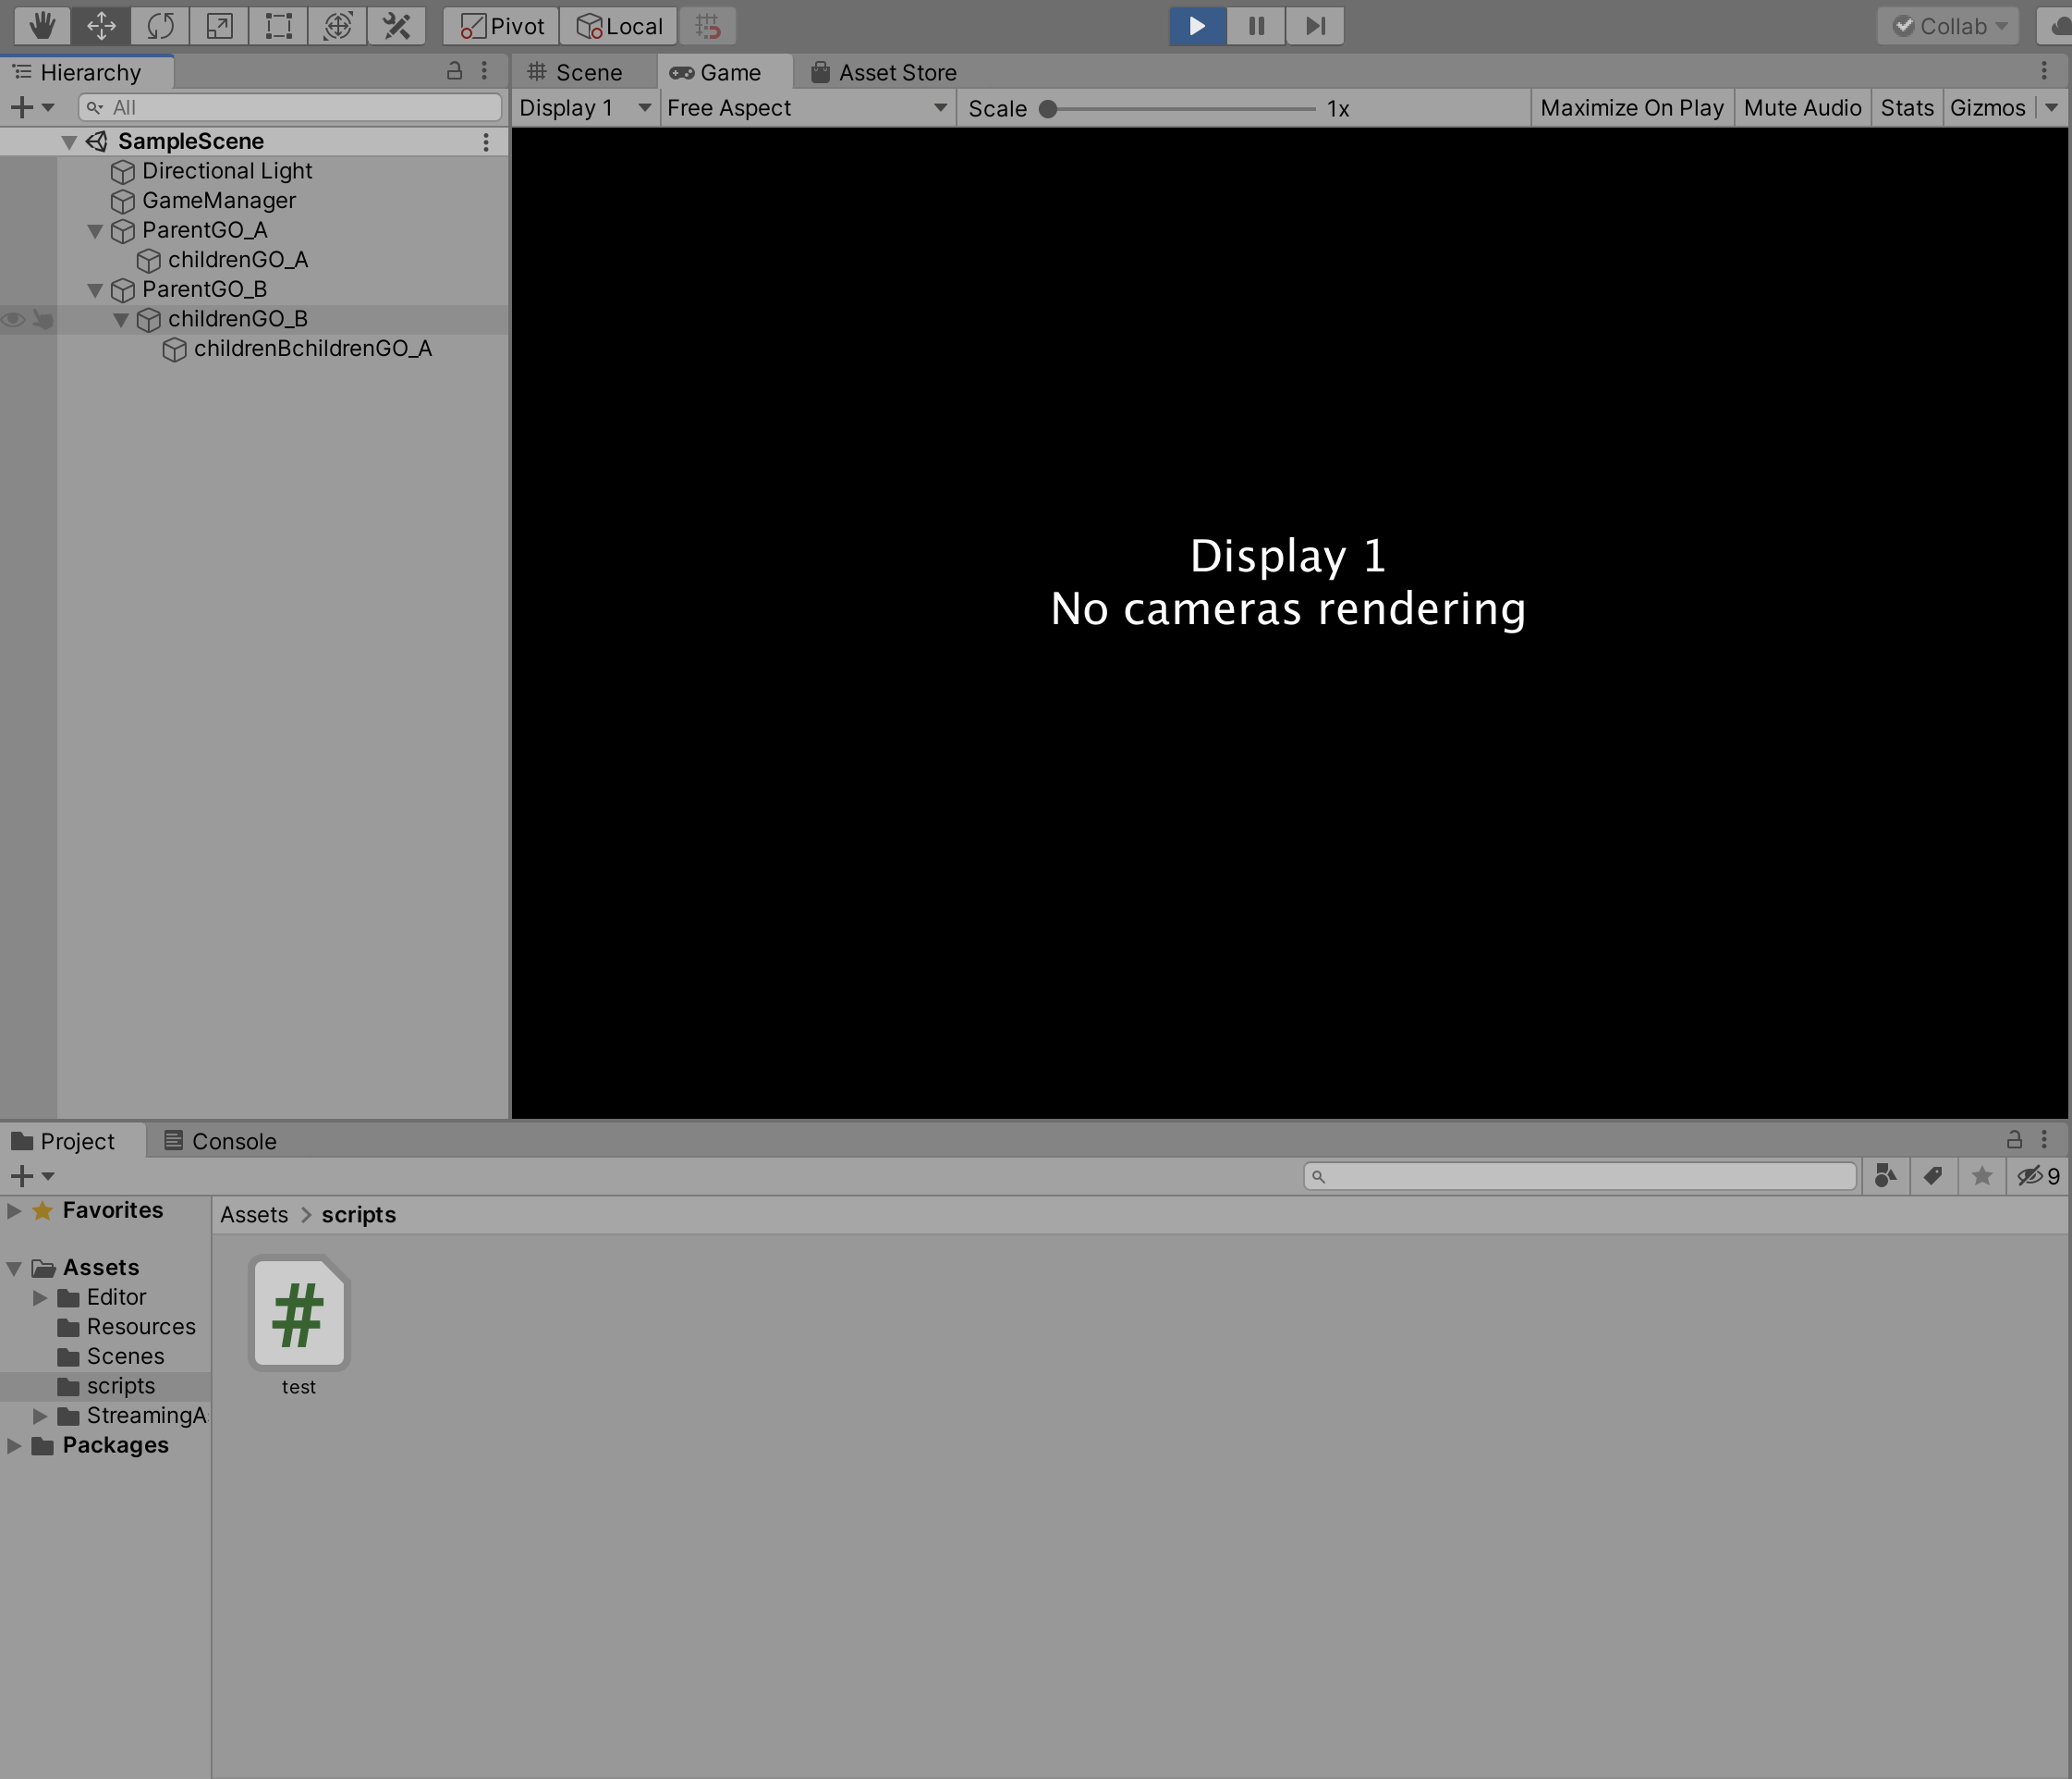Click the Pause button
Viewport: 2072px width, 1779px height.
[x=1256, y=25]
